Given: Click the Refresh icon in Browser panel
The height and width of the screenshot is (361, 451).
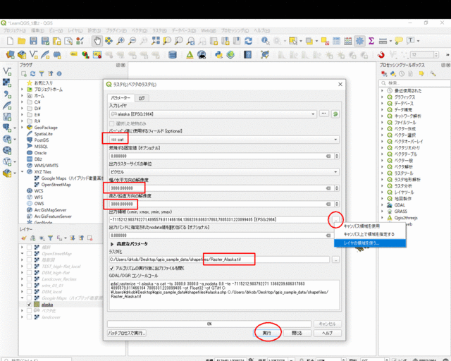Looking at the screenshot, I should pos(33,74).
